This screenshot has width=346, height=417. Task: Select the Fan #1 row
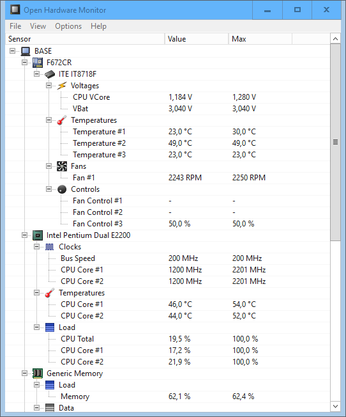point(167,178)
